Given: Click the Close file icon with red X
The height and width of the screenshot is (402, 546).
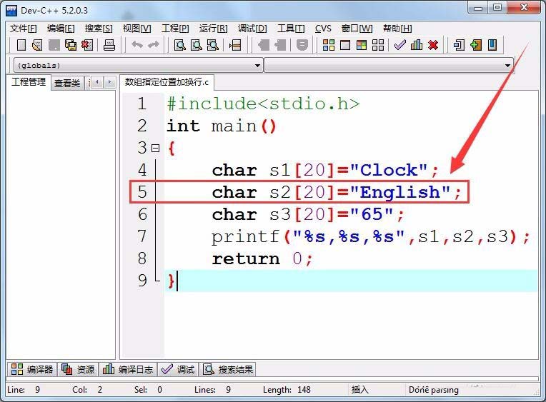Looking at the screenshot, I should coord(87,45).
